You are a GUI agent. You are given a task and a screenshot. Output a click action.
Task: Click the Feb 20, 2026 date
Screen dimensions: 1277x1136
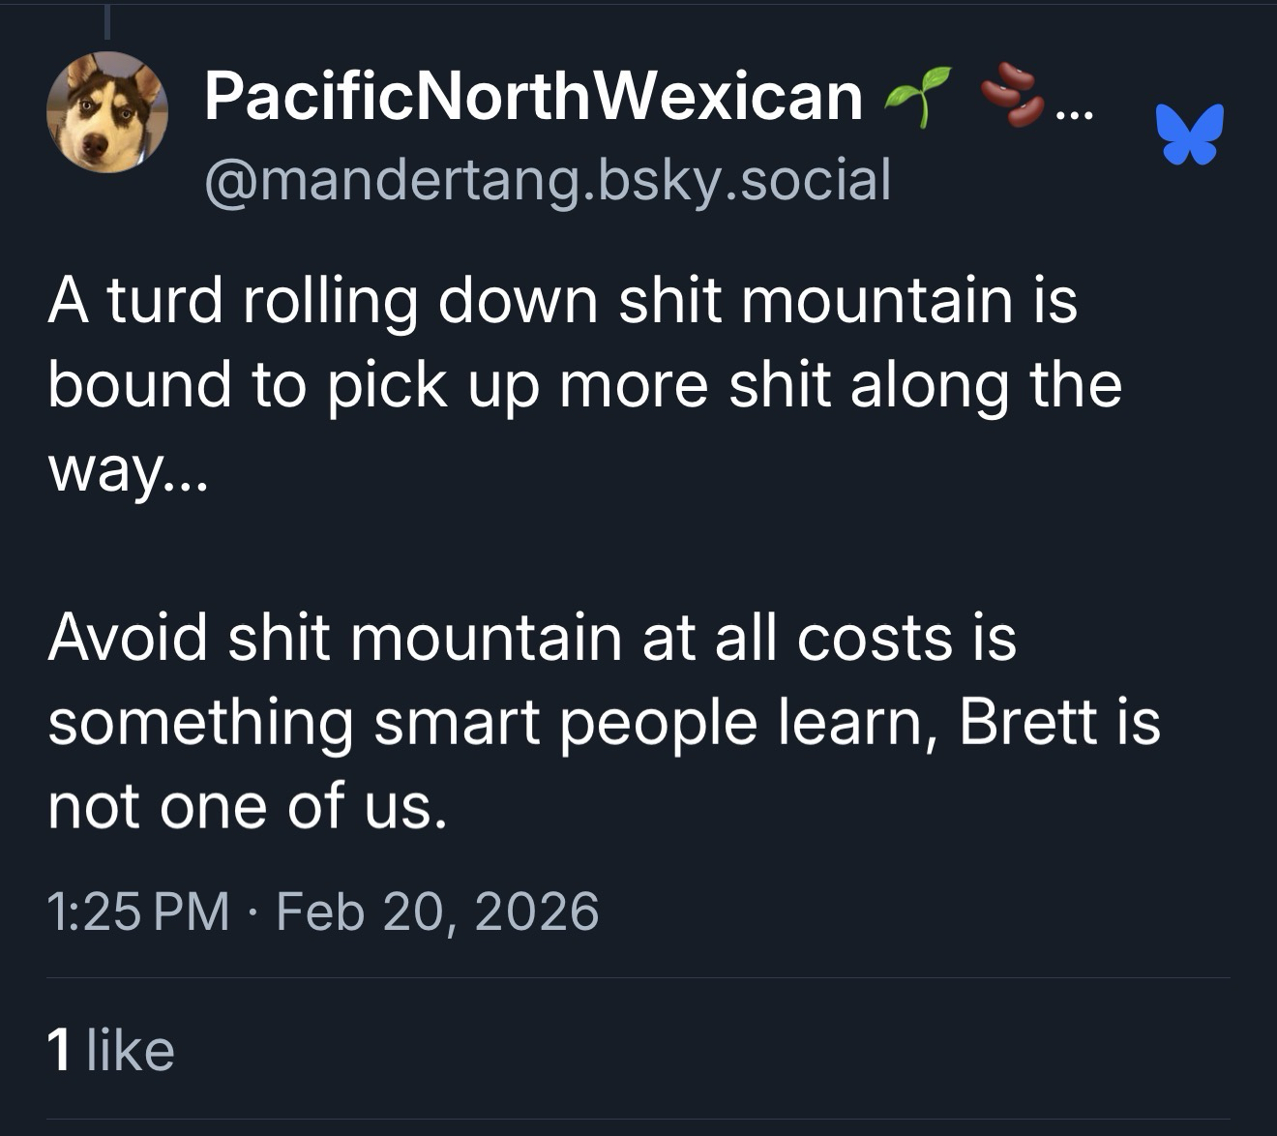437,912
